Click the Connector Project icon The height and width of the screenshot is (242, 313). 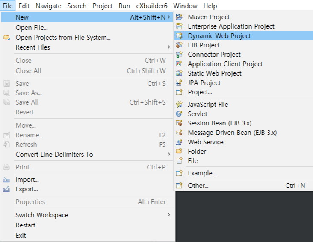pyautogui.click(x=179, y=54)
